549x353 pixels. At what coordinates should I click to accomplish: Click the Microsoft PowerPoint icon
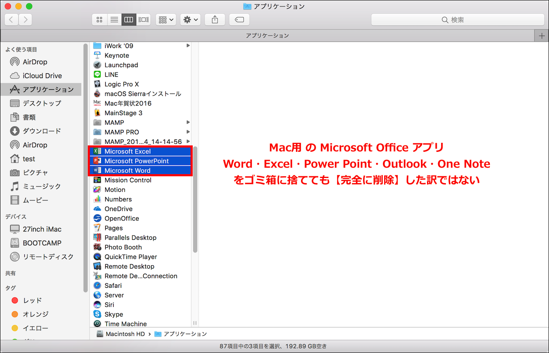[97, 161]
